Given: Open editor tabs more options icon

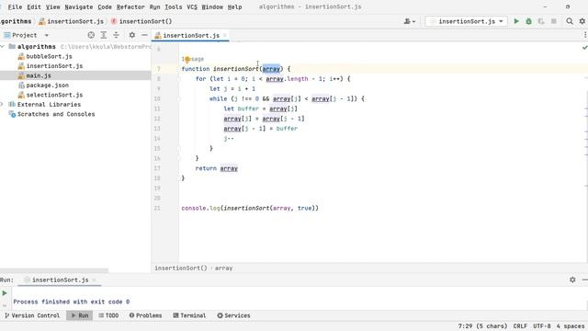Looking at the screenshot, I should [x=584, y=35].
